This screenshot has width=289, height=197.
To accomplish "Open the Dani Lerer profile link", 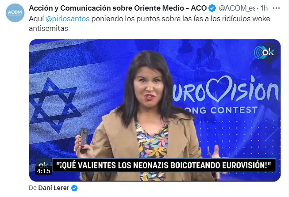I will [54, 188].
